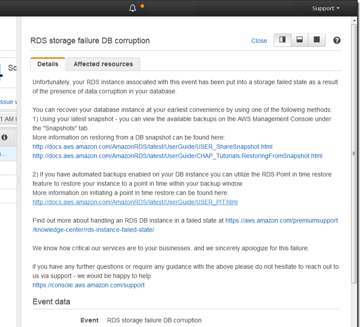Click the vertical splitter handle between panels
This screenshot has width=362, height=327.
point(19,180)
